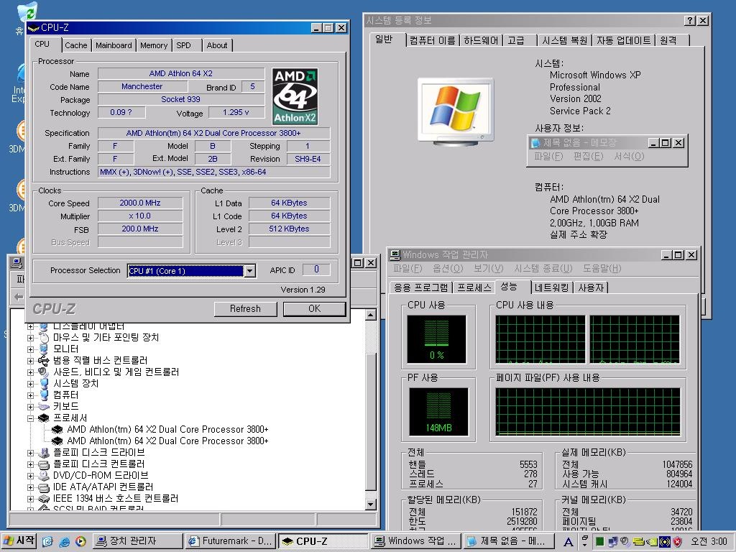
Task: Open Windows 작업 관리자 taskbar button
Action: point(416,541)
